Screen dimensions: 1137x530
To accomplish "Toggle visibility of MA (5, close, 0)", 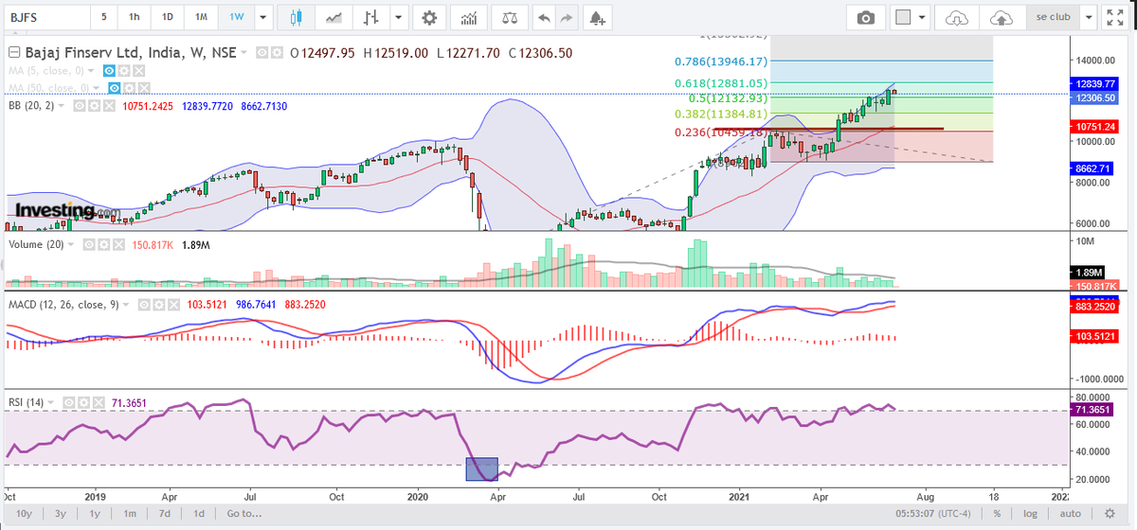I will [110, 71].
